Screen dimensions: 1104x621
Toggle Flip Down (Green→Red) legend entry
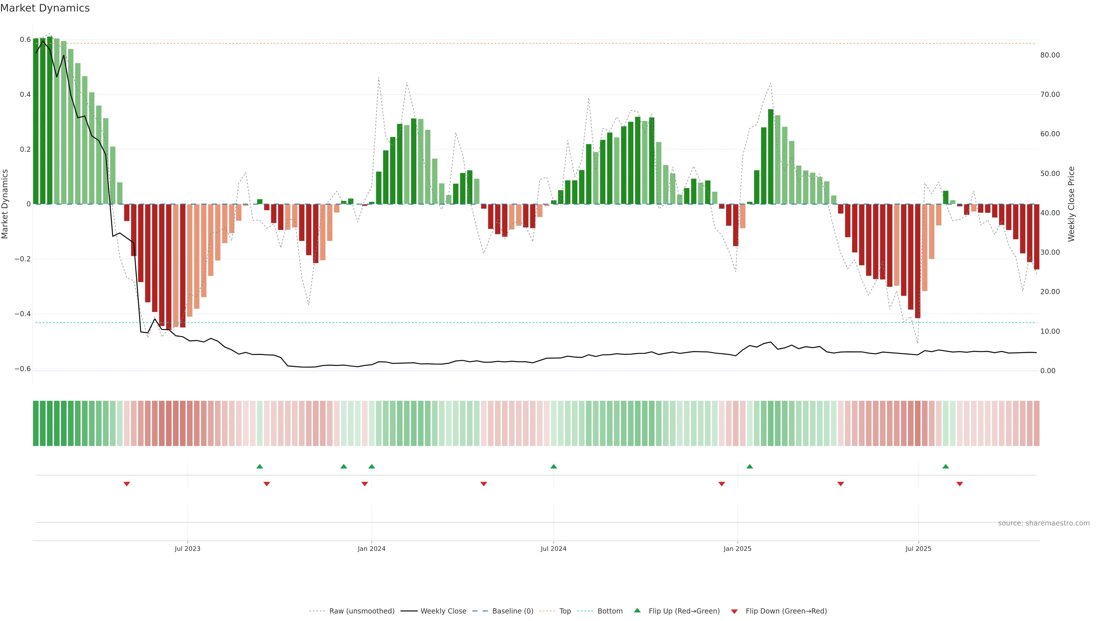[786, 611]
